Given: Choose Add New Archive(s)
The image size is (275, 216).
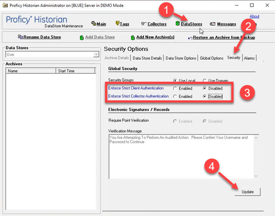Looking at the screenshot, I should point(155,37).
